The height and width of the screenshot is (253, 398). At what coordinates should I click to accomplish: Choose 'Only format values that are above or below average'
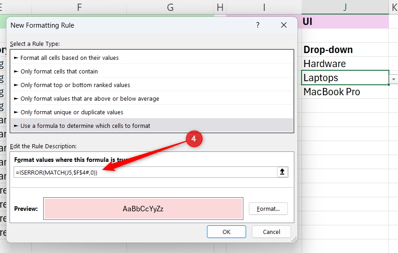(x=152, y=99)
